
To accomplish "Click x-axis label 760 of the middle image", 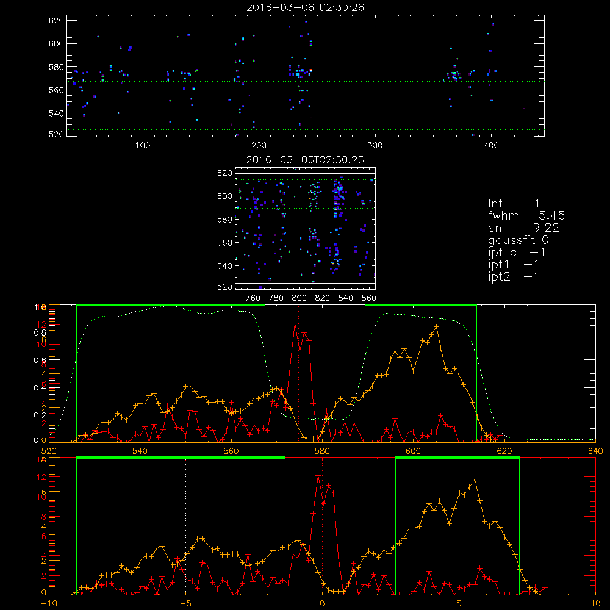I will coord(253,298).
